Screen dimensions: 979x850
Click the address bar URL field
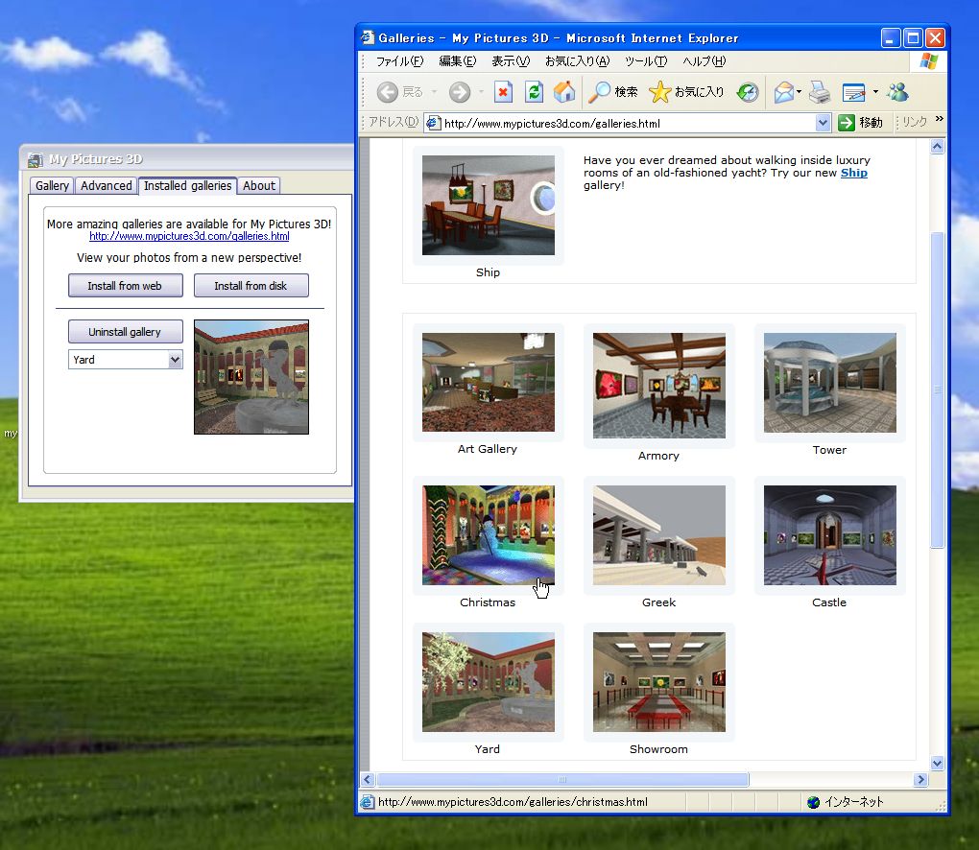pyautogui.click(x=628, y=123)
